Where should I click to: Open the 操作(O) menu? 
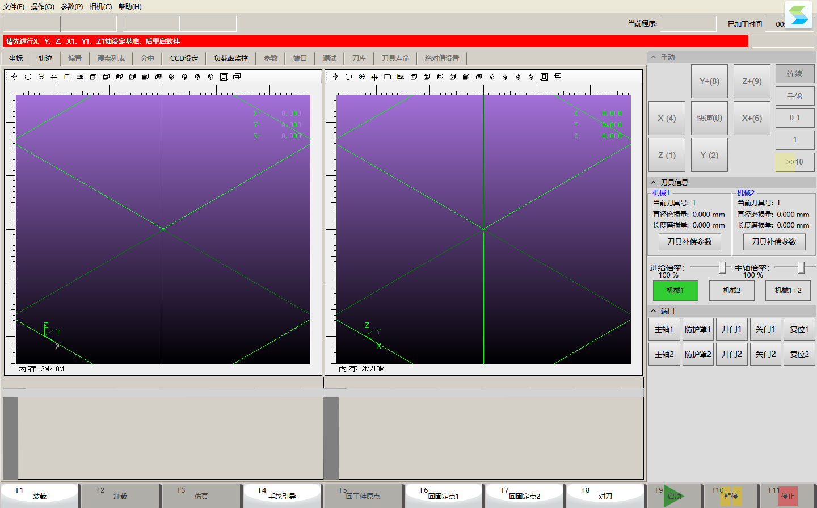pos(43,7)
